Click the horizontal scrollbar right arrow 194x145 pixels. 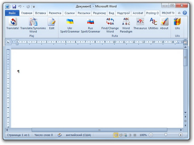click(x=181, y=130)
